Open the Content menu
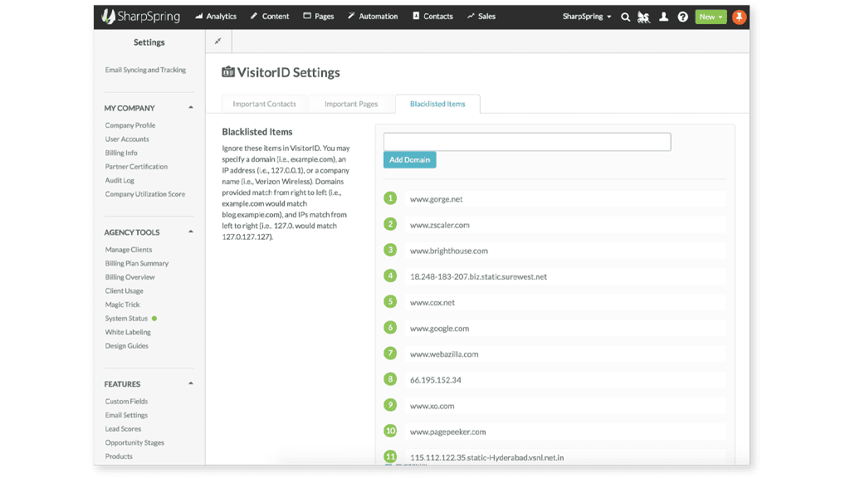Screen dimensions: 850x478 coord(270,17)
